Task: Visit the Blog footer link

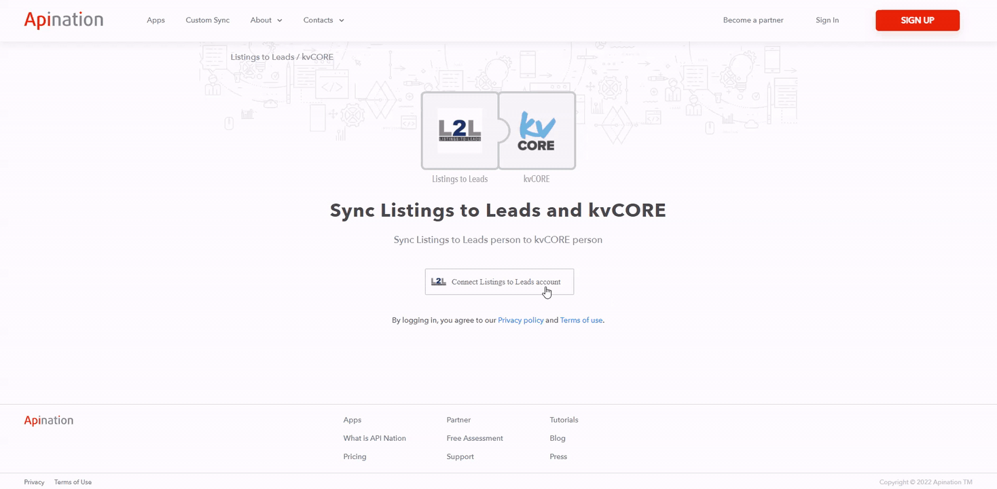Action: 558,438
